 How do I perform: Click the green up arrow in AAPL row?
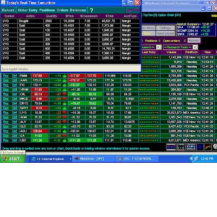point(65,80)
